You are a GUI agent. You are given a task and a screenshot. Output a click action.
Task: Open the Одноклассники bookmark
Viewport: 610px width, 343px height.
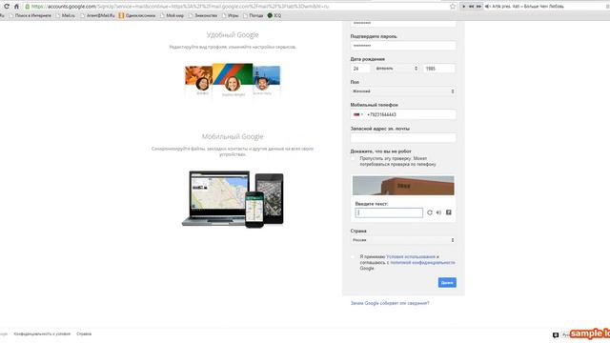pos(137,15)
